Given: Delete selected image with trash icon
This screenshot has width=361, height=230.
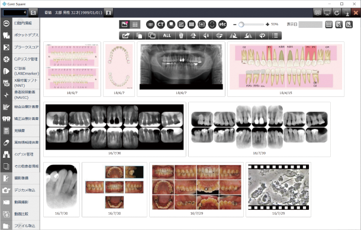Looking at the screenshot, I should 181,35.
